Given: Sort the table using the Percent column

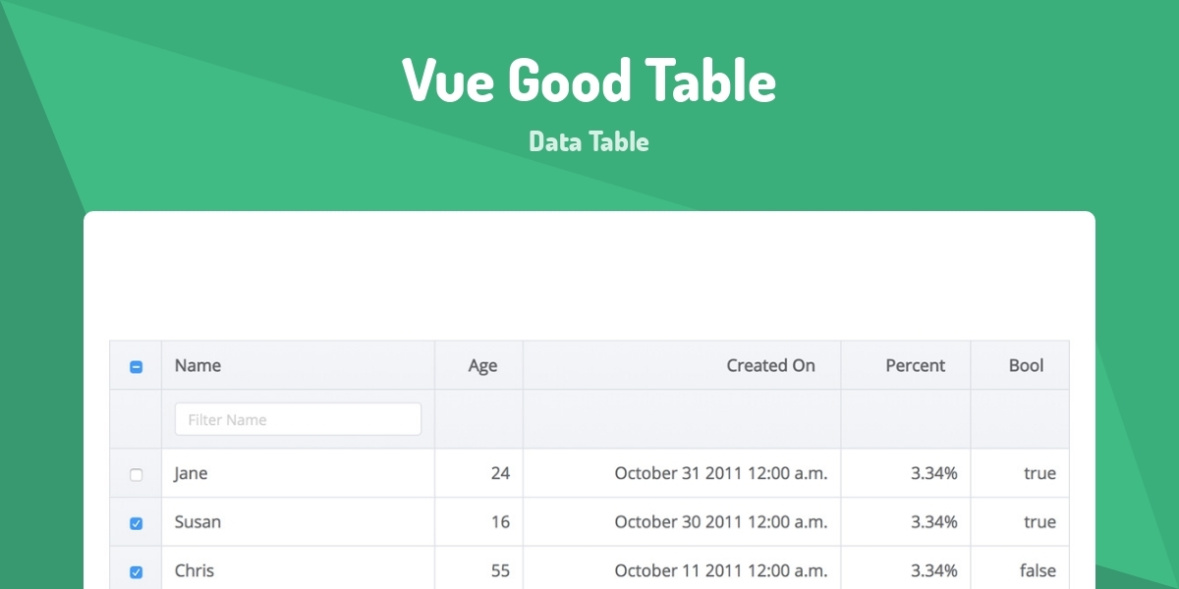Looking at the screenshot, I should [x=916, y=365].
